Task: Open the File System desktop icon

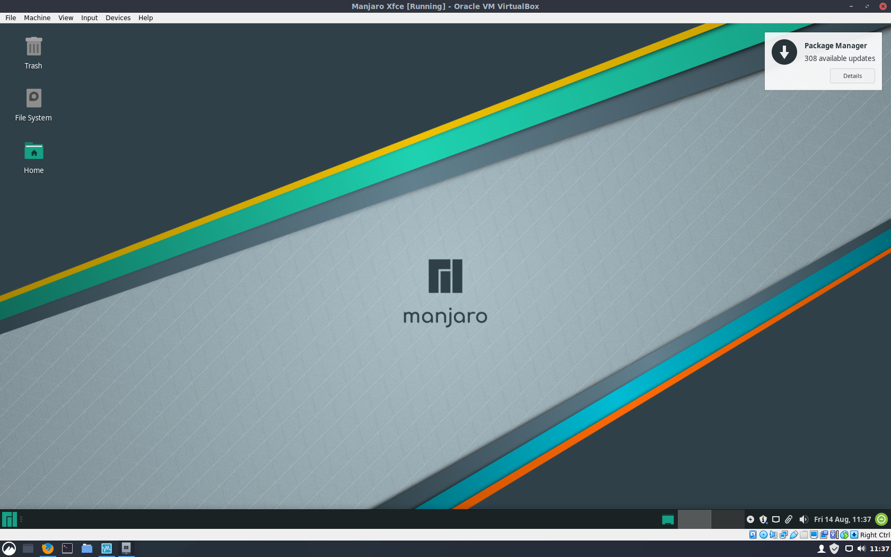Action: click(x=33, y=105)
